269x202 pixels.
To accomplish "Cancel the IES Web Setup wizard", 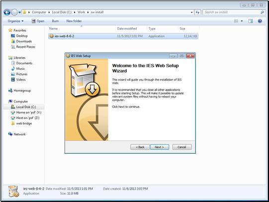I will coord(182,147).
